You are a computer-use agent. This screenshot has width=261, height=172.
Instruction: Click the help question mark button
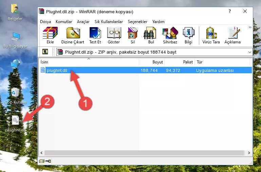pyautogui.click(x=230, y=11)
